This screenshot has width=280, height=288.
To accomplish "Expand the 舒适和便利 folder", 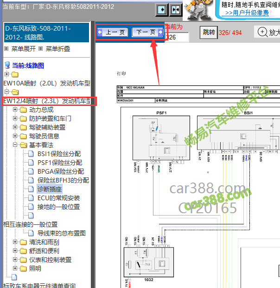I will (x=15, y=251).
